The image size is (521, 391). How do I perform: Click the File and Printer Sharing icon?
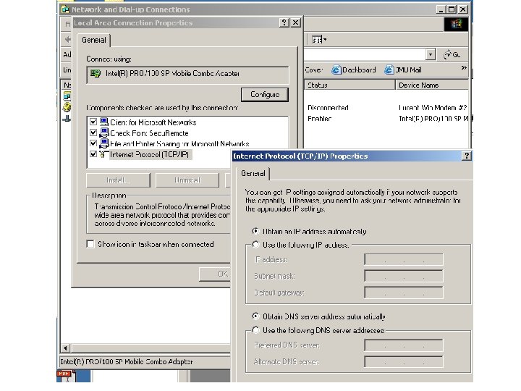tap(104, 143)
